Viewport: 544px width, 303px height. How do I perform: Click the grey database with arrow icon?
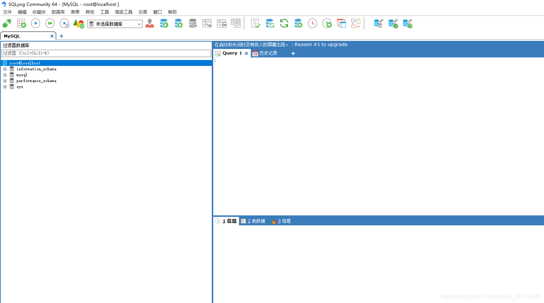193,24
